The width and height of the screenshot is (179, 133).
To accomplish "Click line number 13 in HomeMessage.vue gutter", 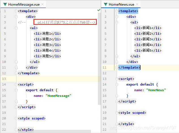I will pyautogui.click(x=4, y=79).
